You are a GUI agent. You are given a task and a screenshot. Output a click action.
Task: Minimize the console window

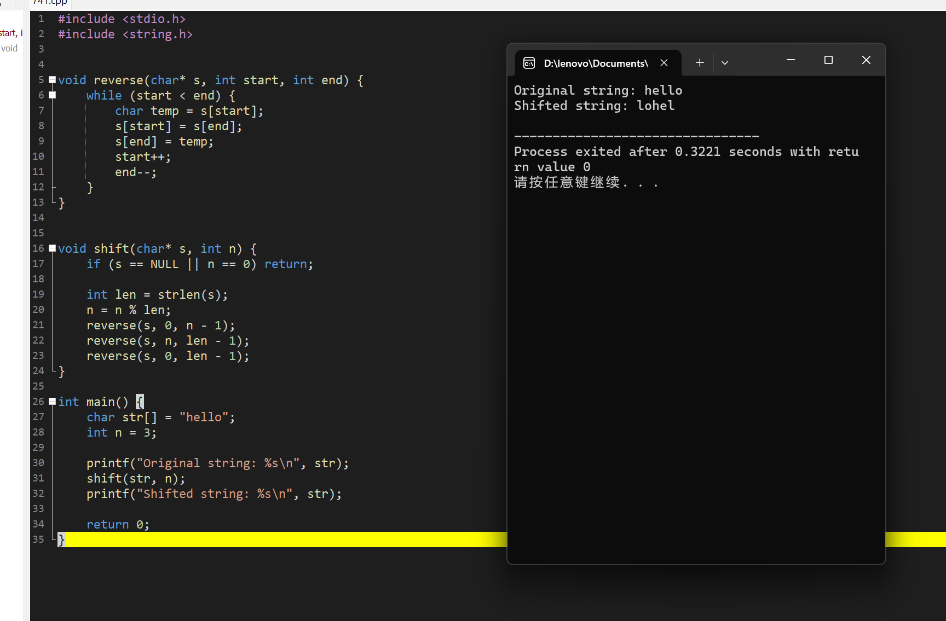click(791, 60)
